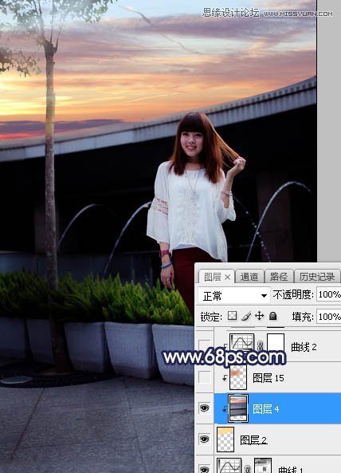Click the 图层 2 layer name
Screen dimensions: 341x473
point(253,440)
